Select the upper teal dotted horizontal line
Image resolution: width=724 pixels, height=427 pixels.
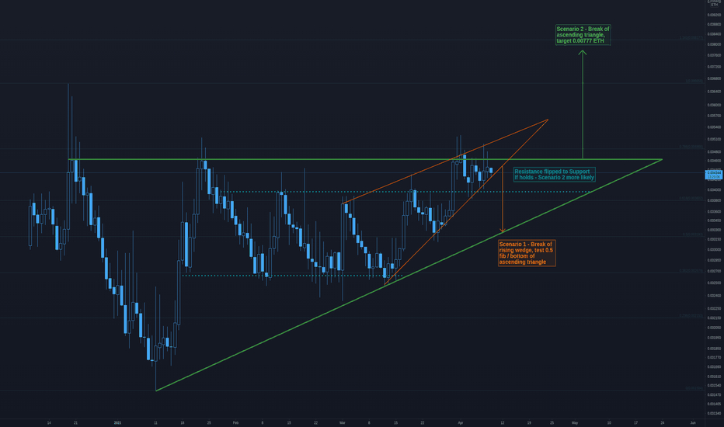click(406, 192)
